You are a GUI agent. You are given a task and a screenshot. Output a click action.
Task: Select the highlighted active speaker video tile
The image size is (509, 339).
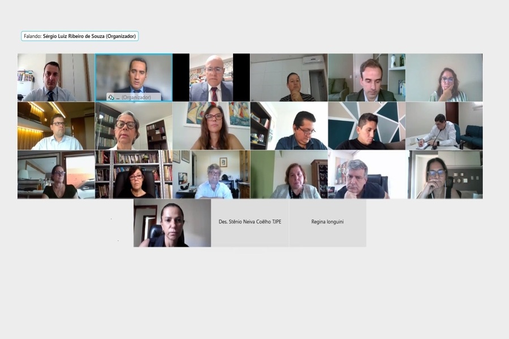(133, 77)
